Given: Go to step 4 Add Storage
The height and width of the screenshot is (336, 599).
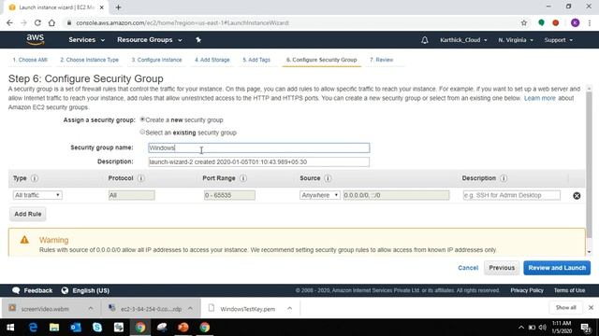Looking at the screenshot, I should pyautogui.click(x=212, y=60).
